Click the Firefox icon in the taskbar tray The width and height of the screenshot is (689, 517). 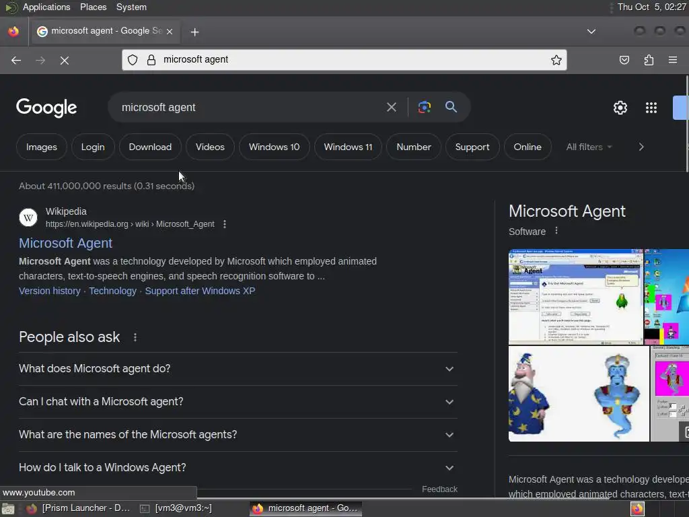coord(637,509)
